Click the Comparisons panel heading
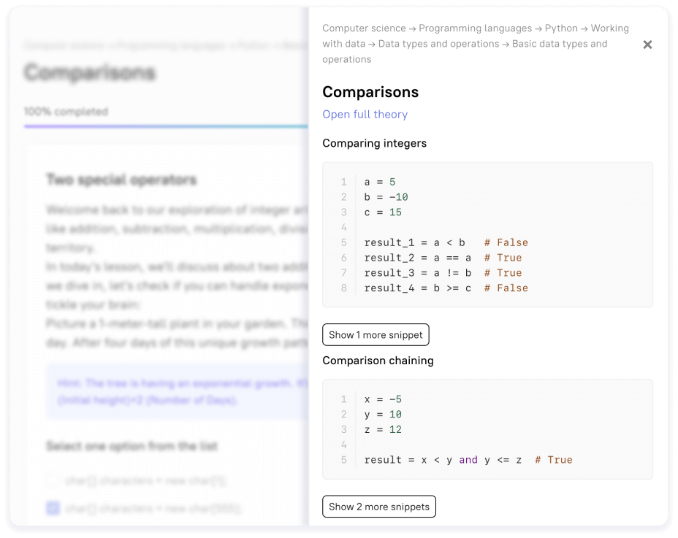This screenshot has width=678, height=538. (x=370, y=92)
